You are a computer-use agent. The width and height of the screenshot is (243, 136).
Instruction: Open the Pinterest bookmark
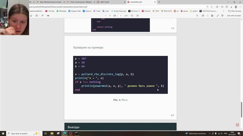point(146,11)
